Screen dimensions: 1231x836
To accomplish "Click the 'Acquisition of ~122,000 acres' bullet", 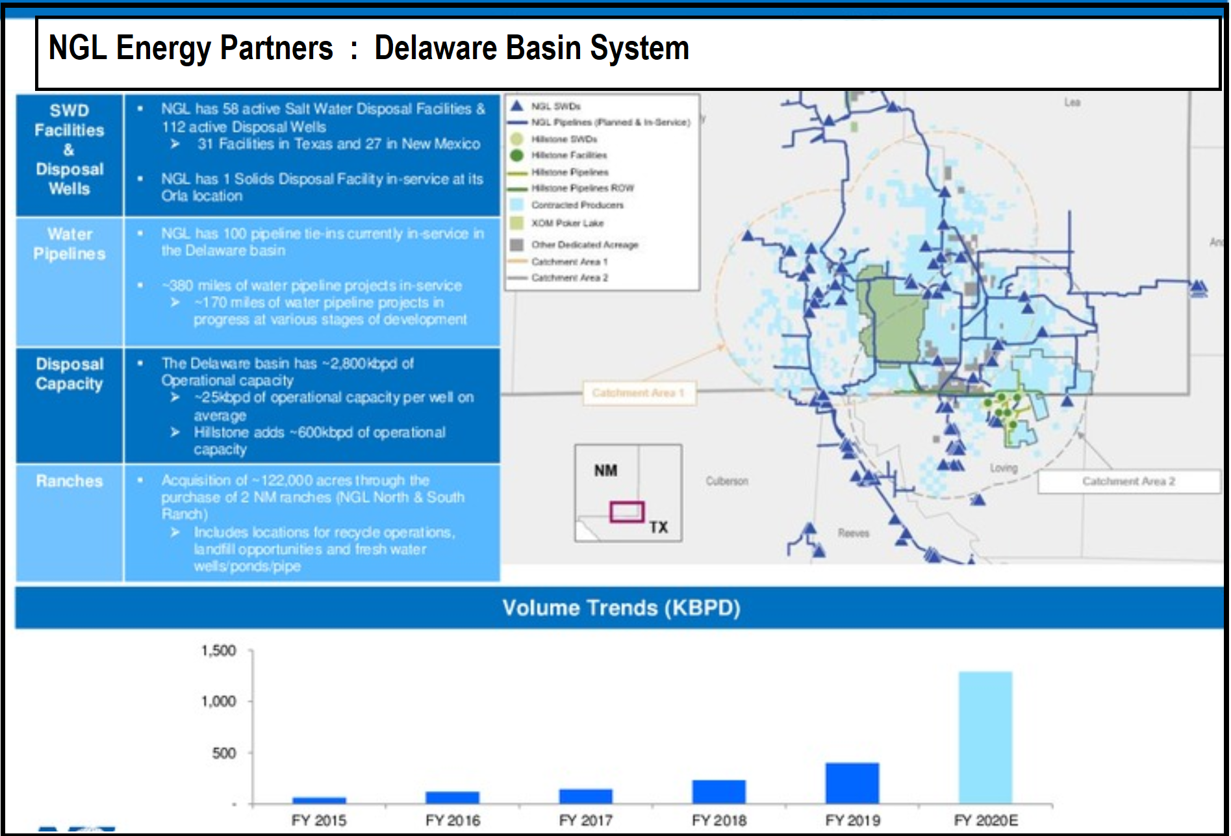I will coord(312,497).
